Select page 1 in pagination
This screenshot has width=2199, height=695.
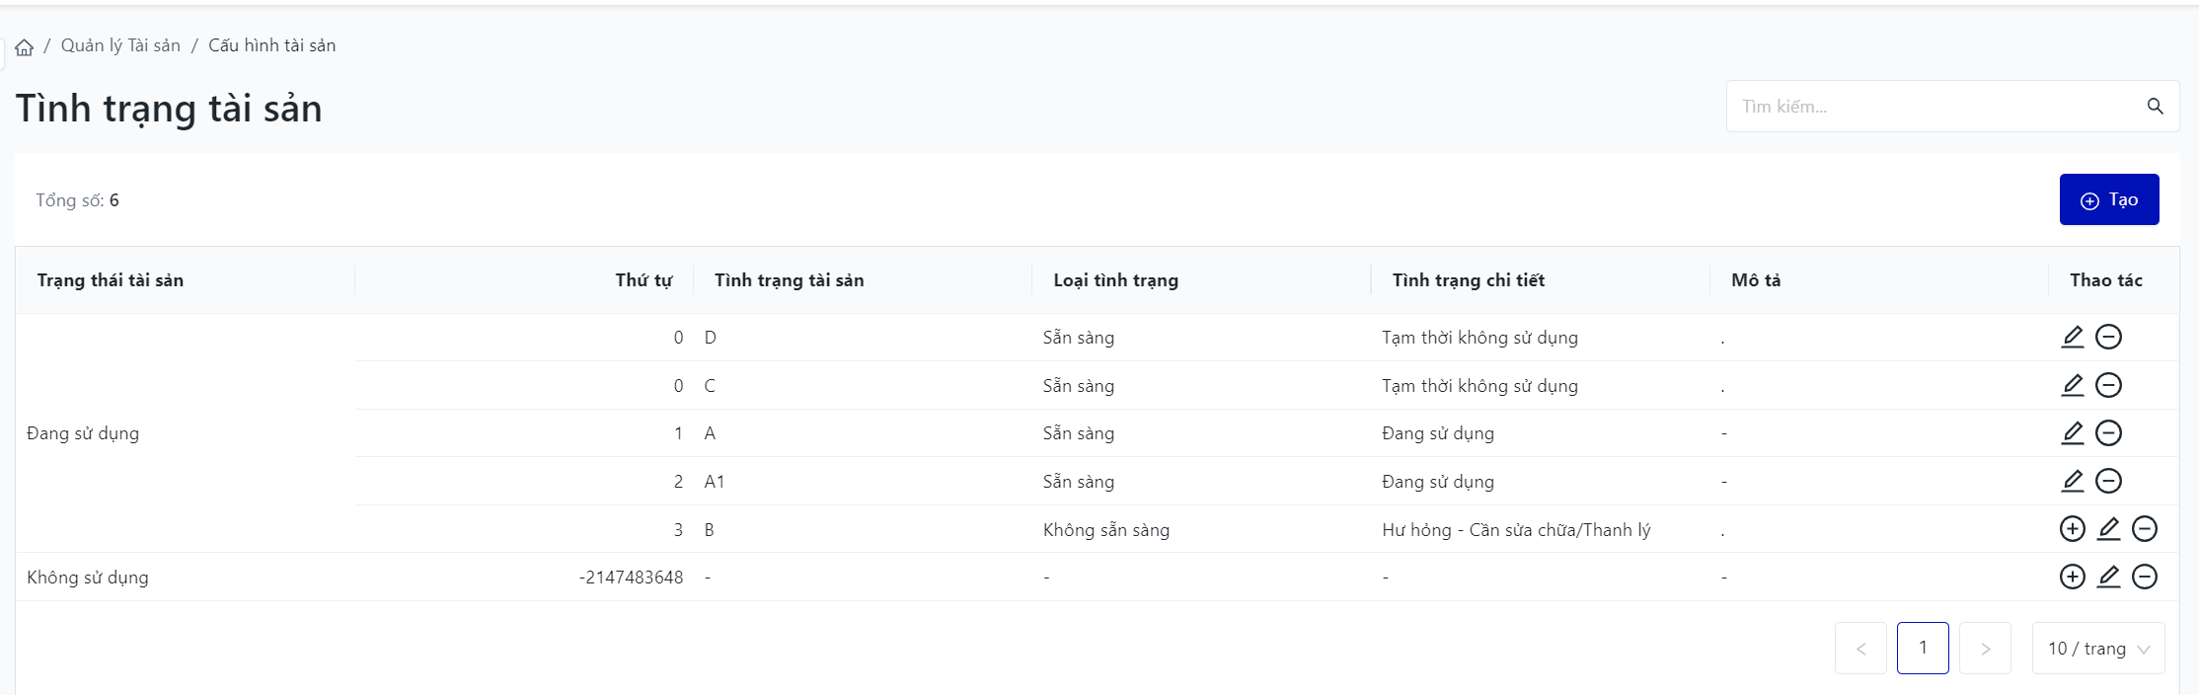pos(1923,649)
